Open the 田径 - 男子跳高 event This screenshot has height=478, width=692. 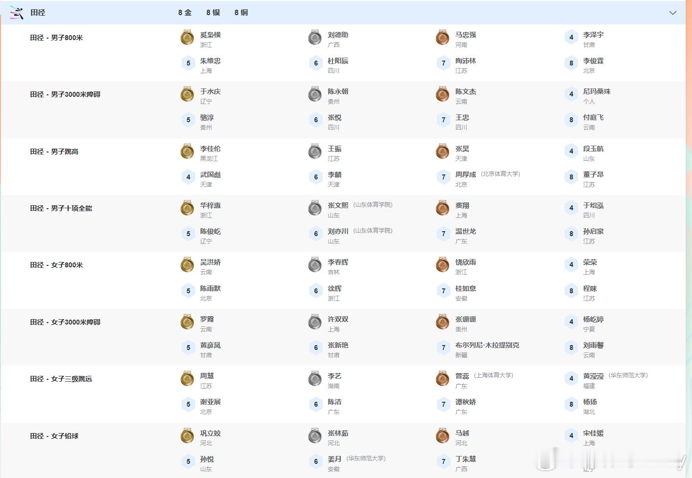click(54, 152)
